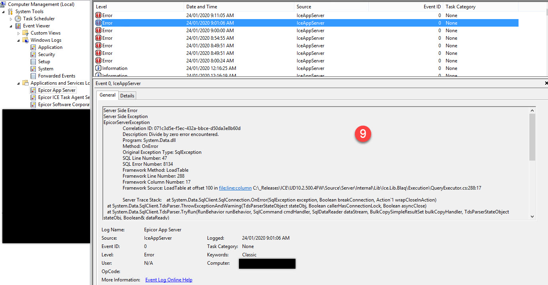The width and height of the screenshot is (548, 285).
Task: Click the 'Program: System.Data.dll' line
Action: click(149, 140)
